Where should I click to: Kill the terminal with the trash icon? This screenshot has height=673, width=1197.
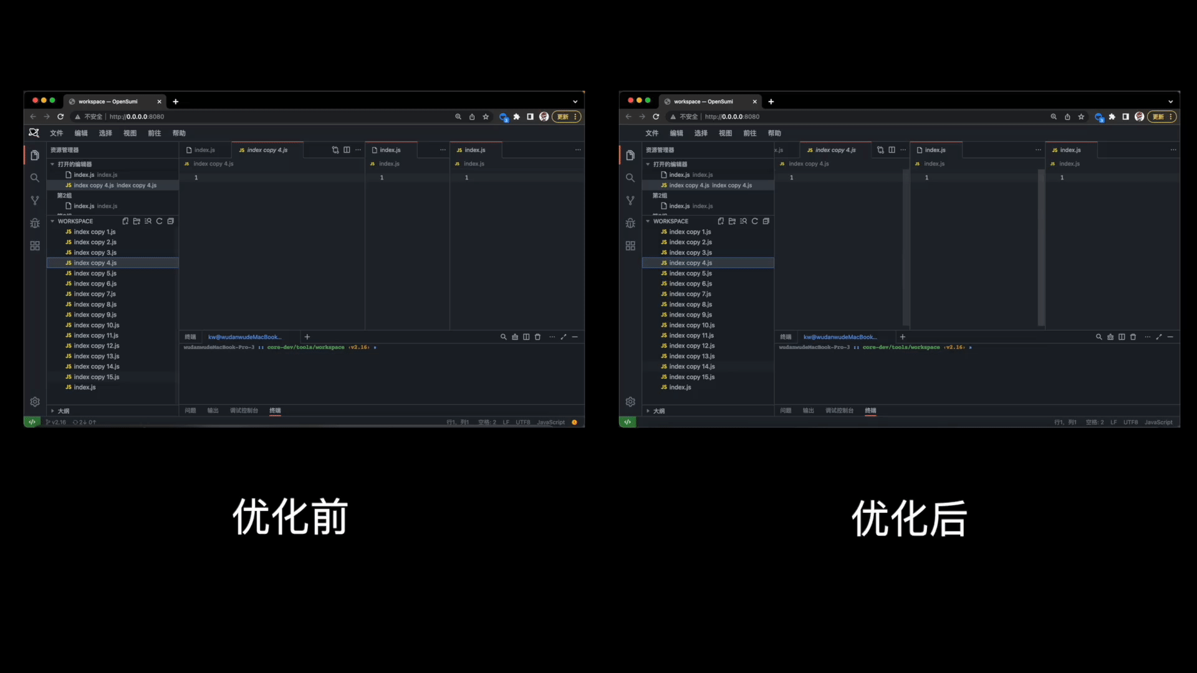[537, 336]
